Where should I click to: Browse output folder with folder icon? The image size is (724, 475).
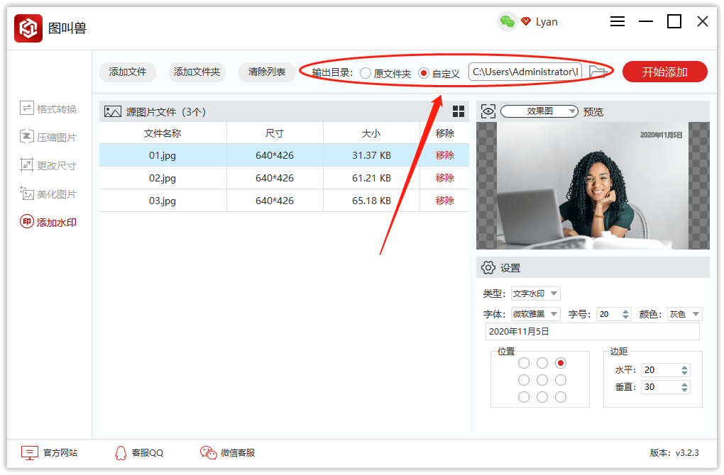tap(598, 72)
